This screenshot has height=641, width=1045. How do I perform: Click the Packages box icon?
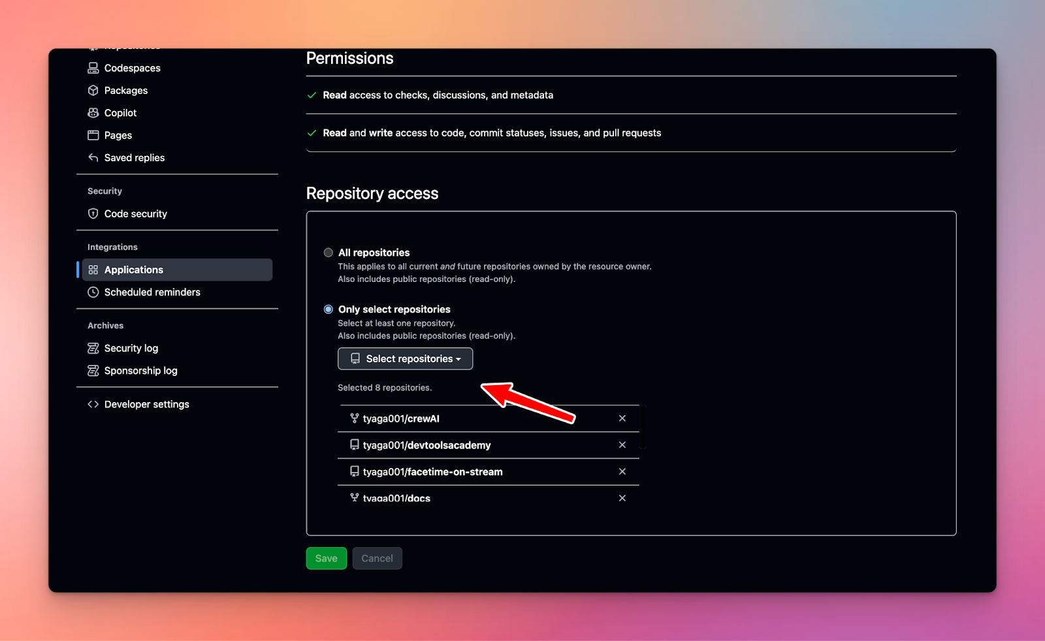93,91
